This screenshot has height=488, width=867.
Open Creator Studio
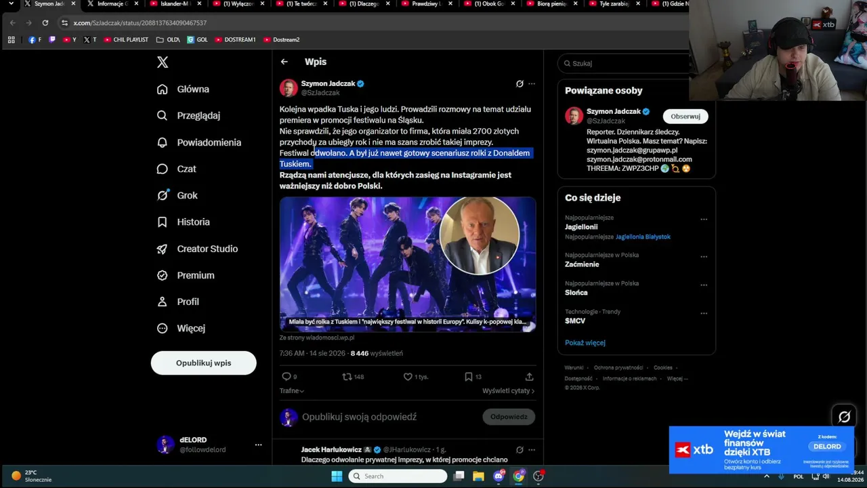pyautogui.click(x=197, y=249)
